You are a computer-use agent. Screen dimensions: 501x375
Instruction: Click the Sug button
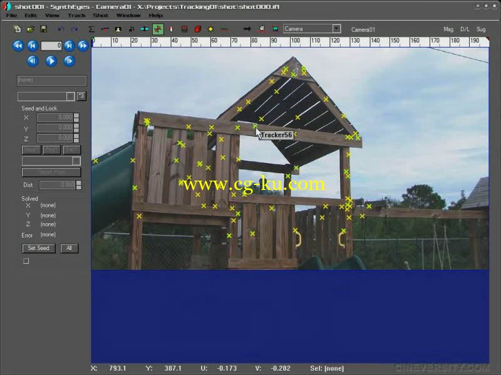tap(481, 29)
